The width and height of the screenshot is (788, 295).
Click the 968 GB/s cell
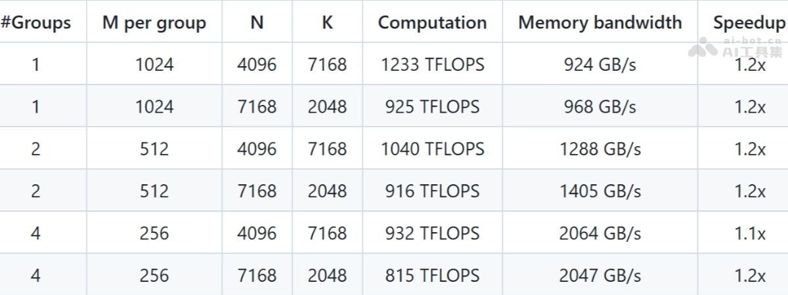pyautogui.click(x=600, y=107)
